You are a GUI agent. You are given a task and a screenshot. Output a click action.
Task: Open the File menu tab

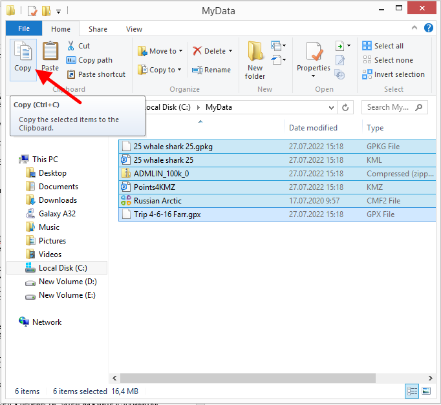click(x=24, y=29)
